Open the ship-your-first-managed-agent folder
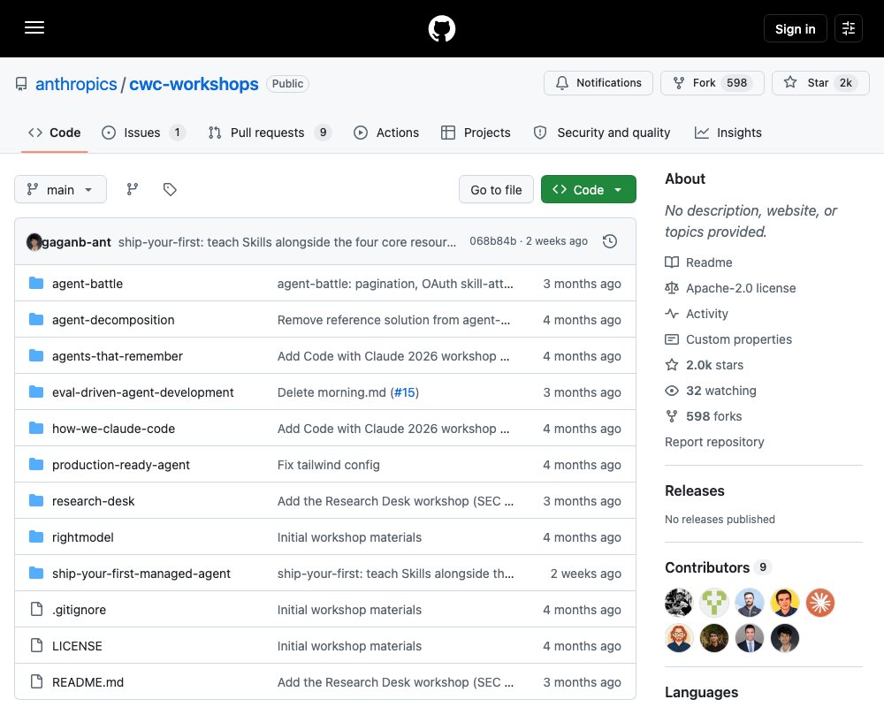The height and width of the screenshot is (707, 884). pyautogui.click(x=141, y=574)
